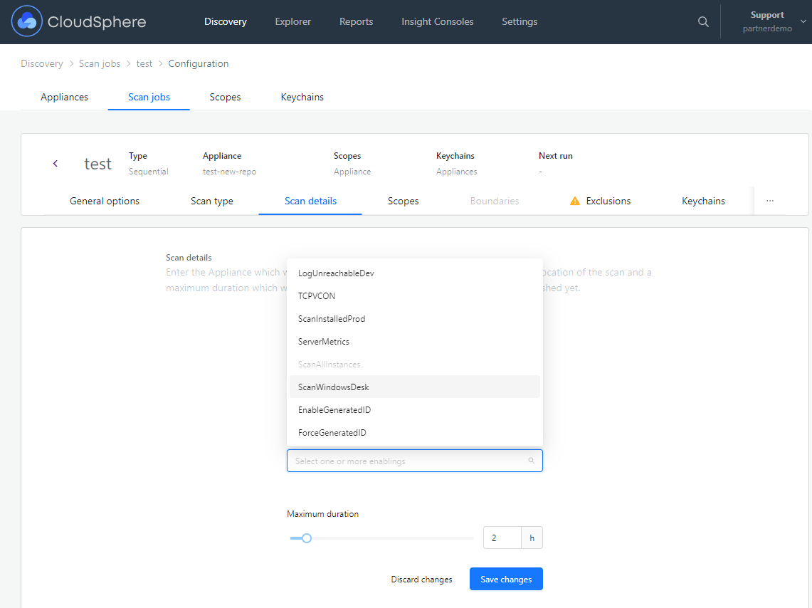Select LogUnreachableDev option
812x608 pixels.
click(x=414, y=273)
